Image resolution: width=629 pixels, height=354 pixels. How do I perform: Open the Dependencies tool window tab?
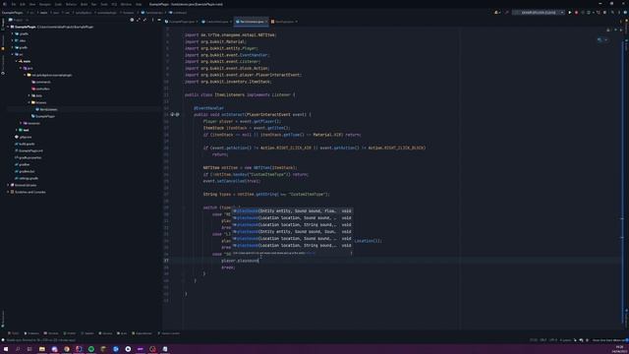(142, 333)
